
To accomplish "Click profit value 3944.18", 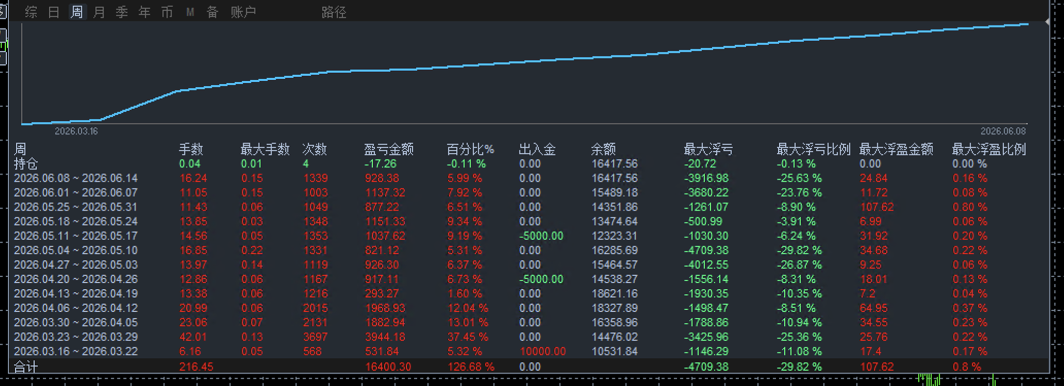I will [385, 337].
